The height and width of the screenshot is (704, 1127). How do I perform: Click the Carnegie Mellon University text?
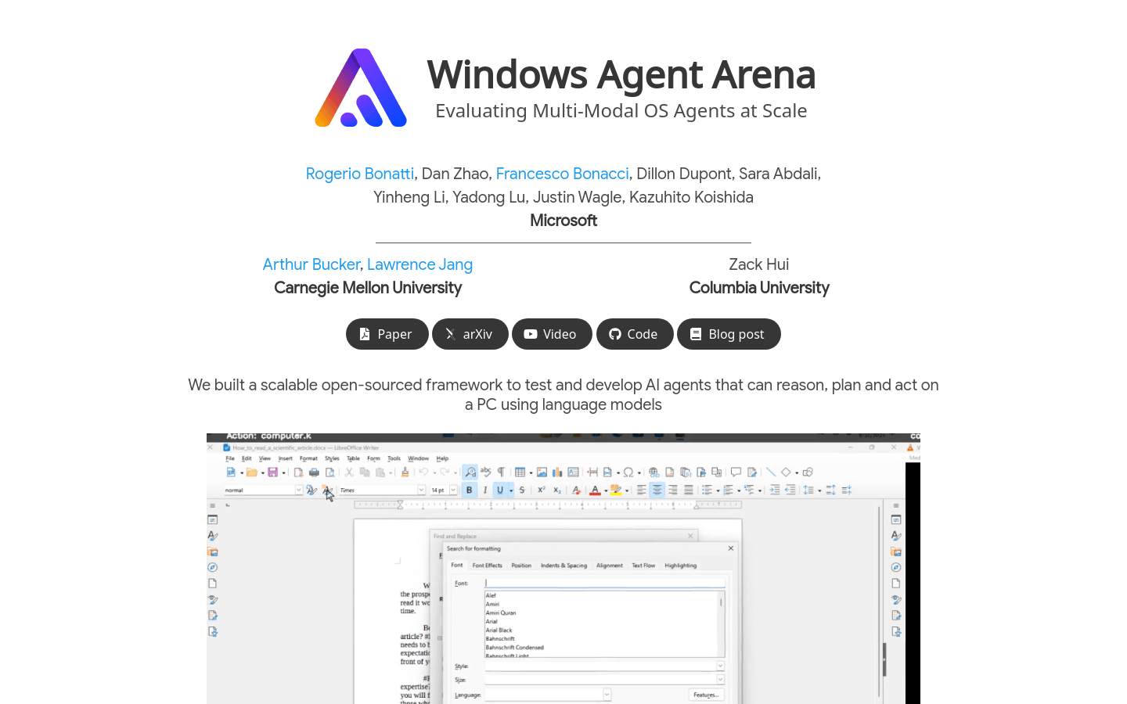368,288
